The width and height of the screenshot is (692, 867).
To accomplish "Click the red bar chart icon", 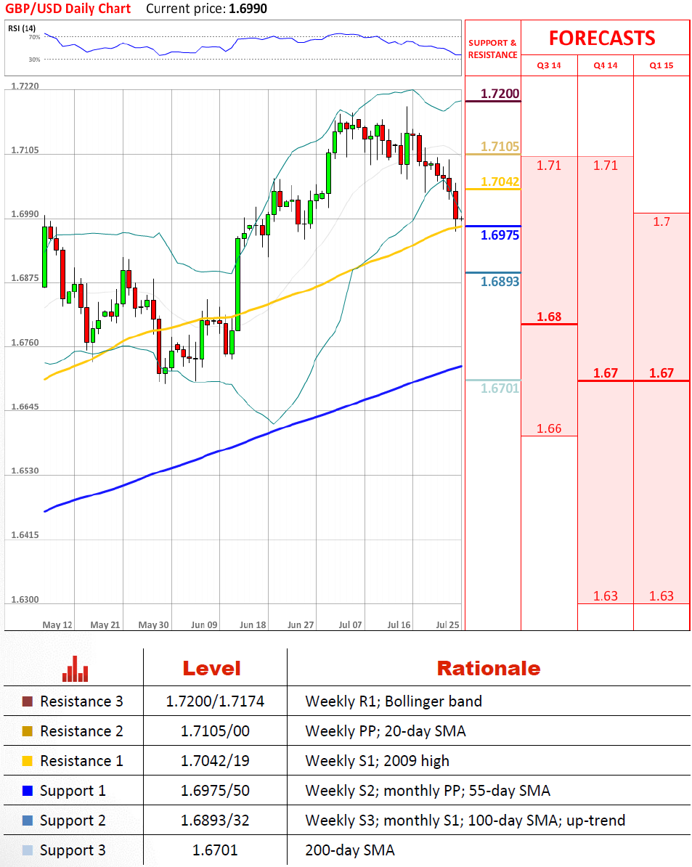I will pyautogui.click(x=75, y=669).
